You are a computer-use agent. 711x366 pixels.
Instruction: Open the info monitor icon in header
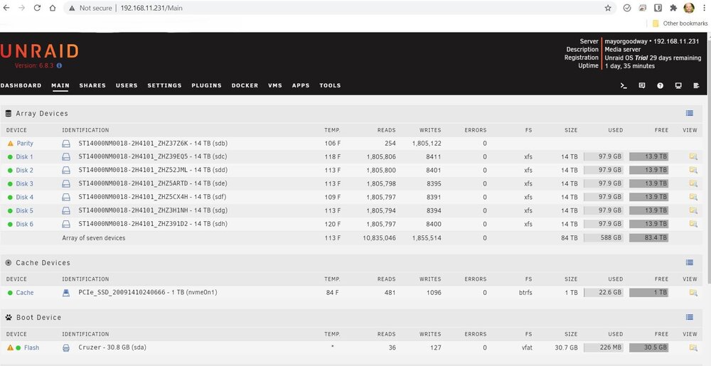pyautogui.click(x=678, y=85)
